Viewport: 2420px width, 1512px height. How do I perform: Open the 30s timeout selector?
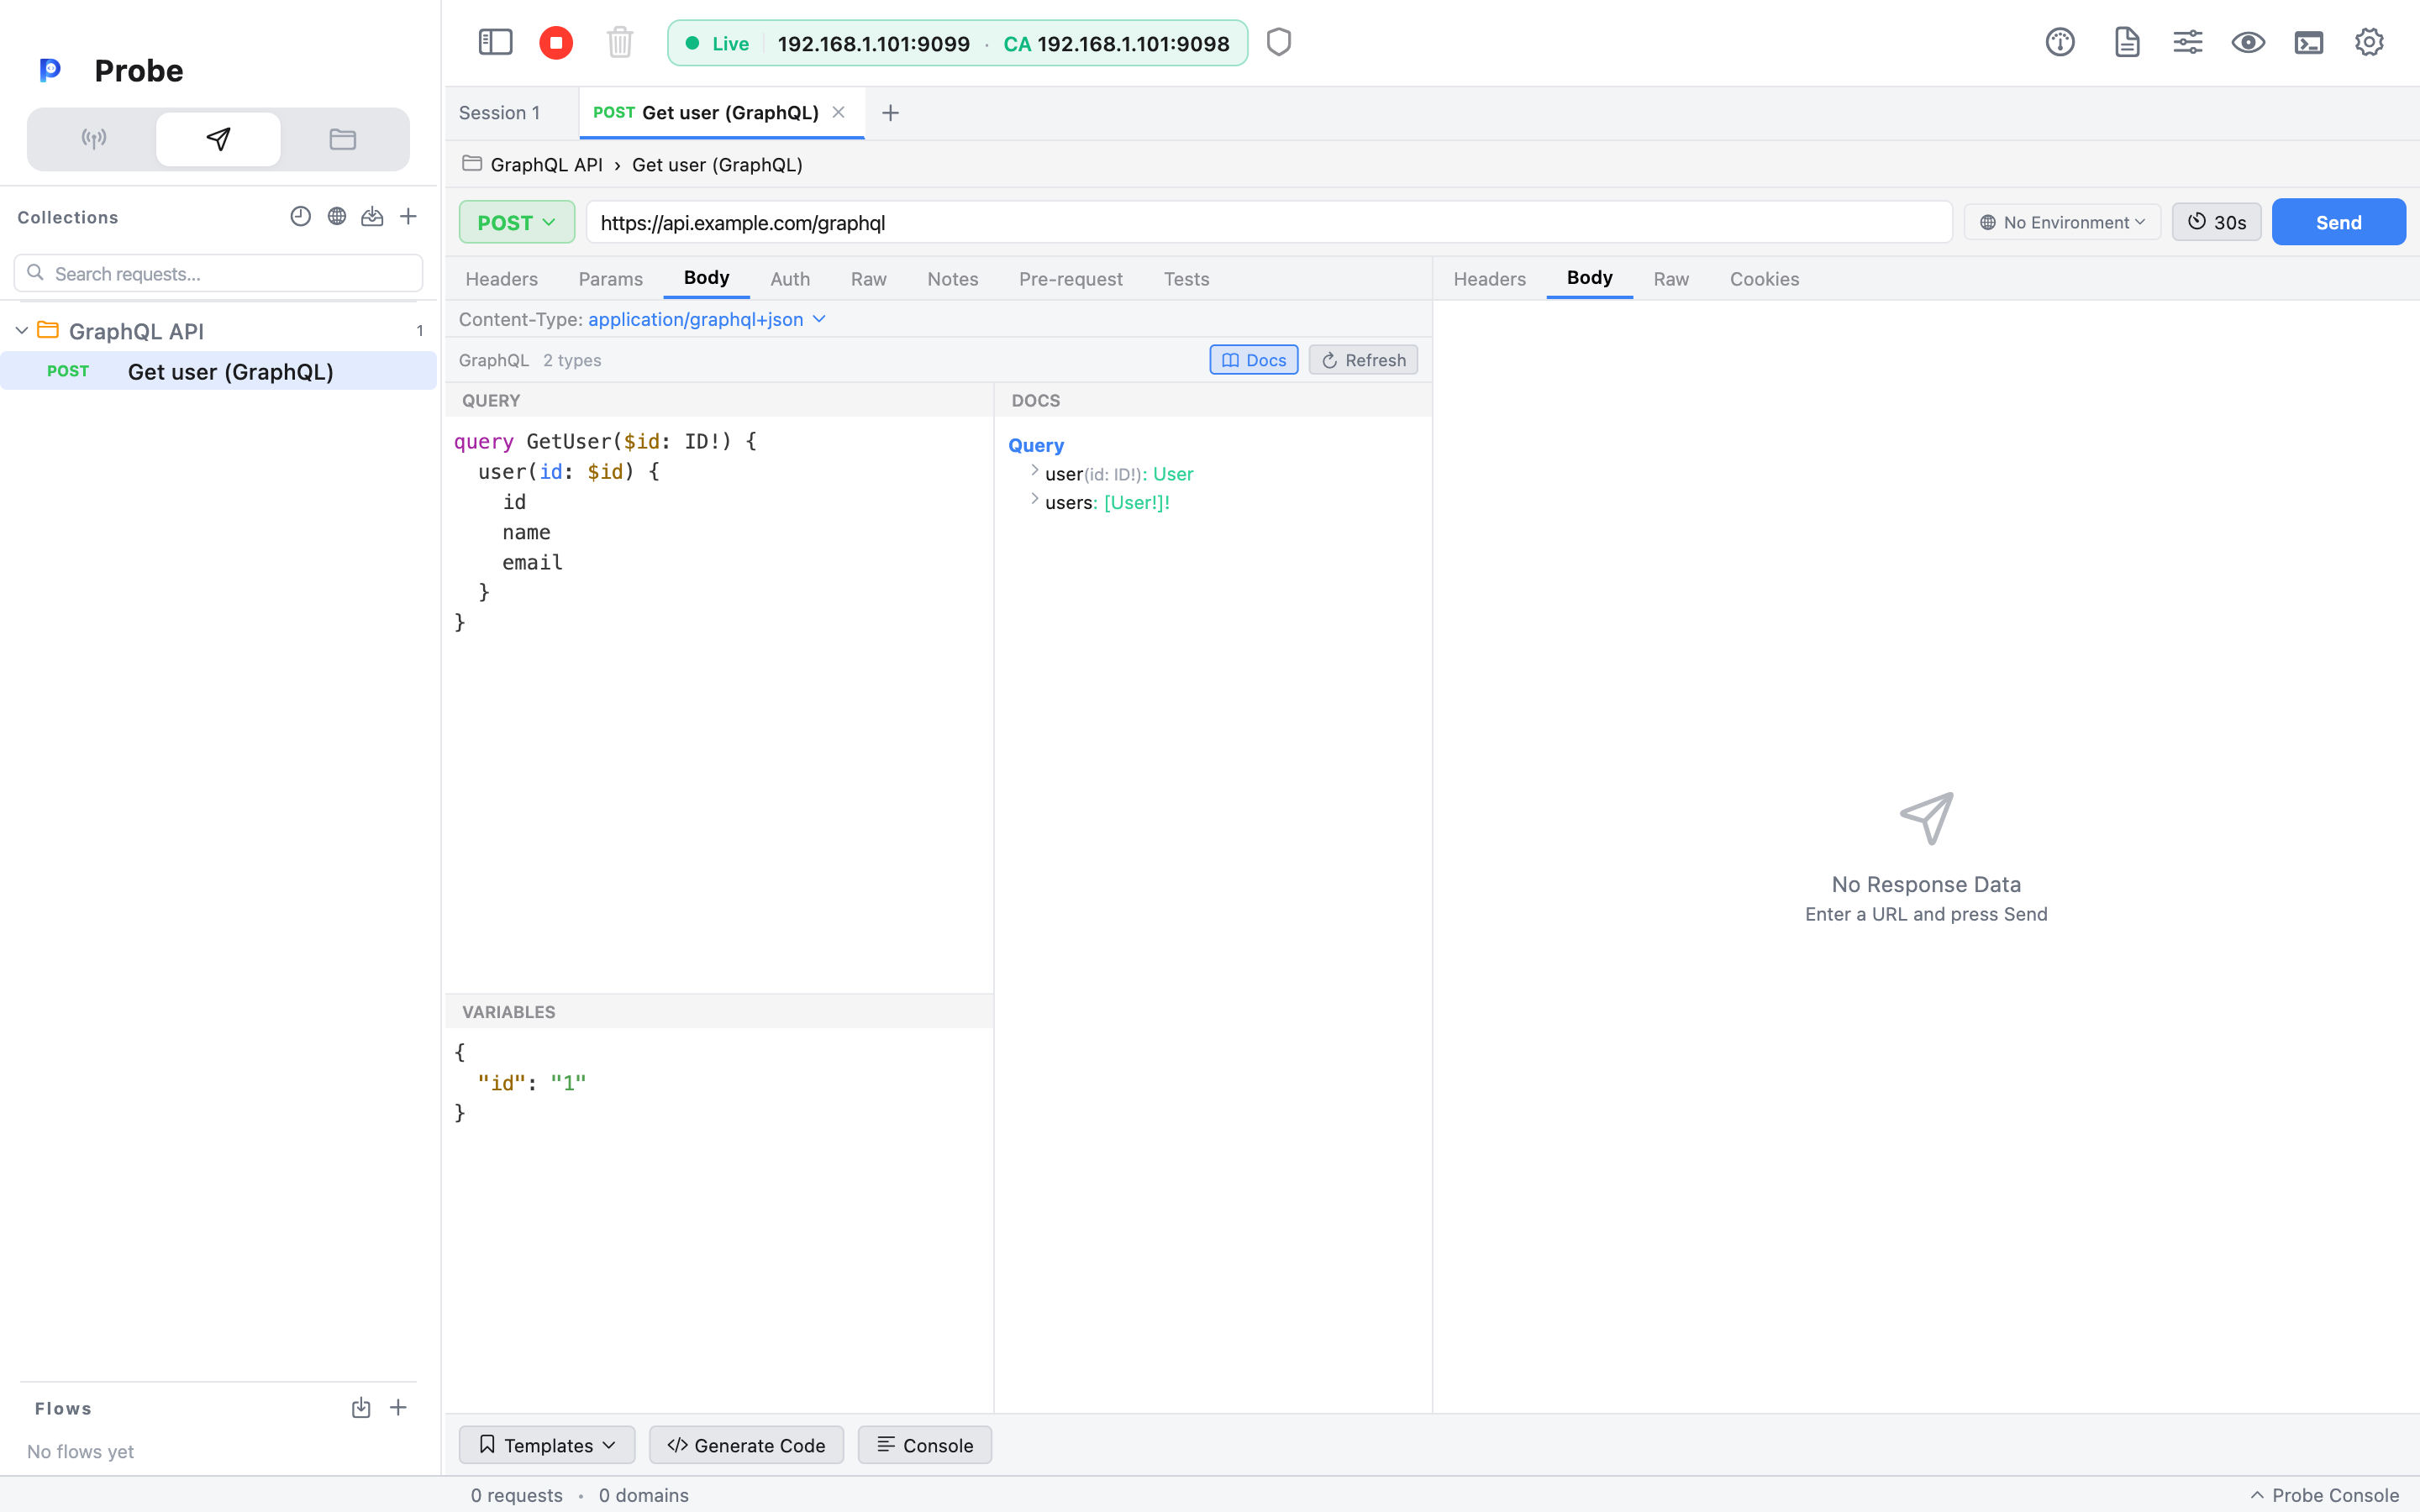coord(2216,222)
